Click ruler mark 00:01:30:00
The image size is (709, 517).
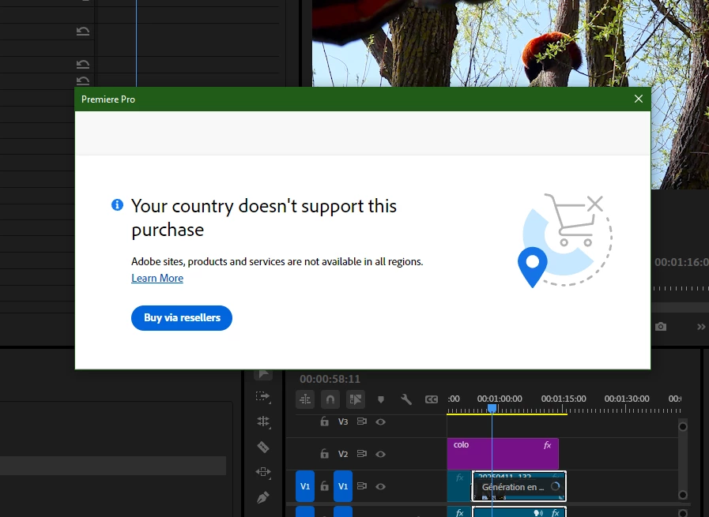627,399
